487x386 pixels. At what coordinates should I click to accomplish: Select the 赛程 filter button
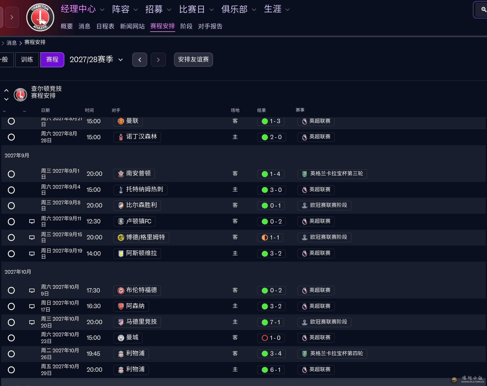coord(52,59)
